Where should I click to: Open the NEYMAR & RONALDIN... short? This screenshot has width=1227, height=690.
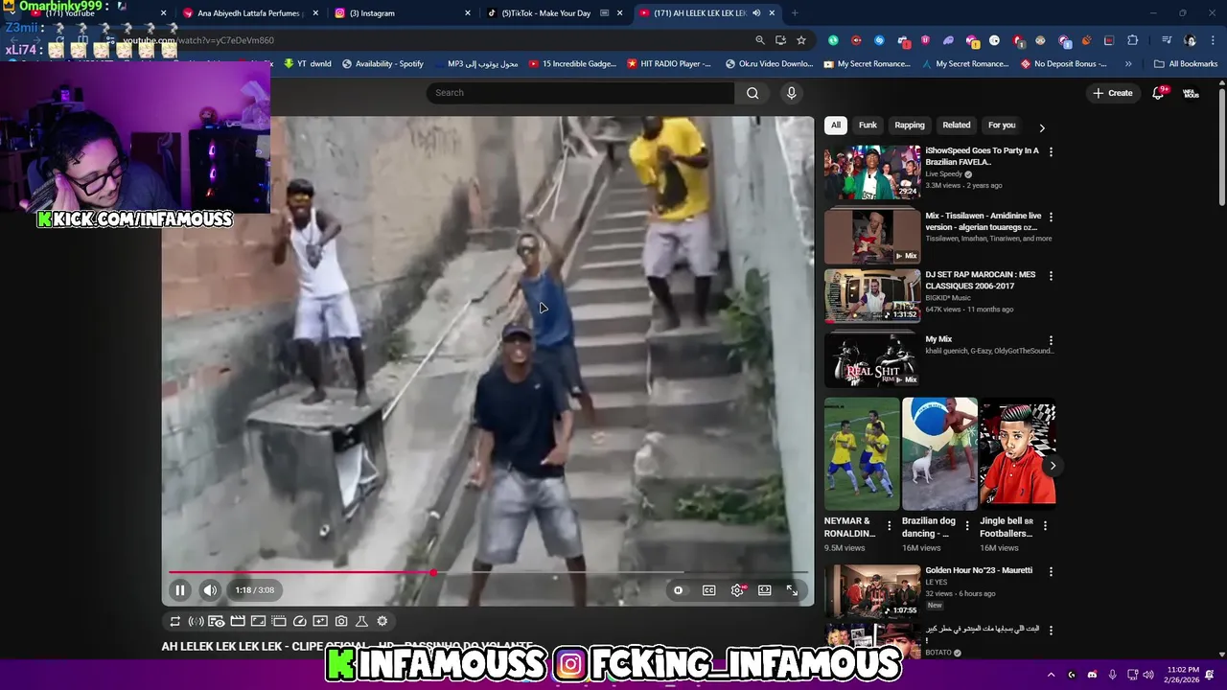pos(862,454)
